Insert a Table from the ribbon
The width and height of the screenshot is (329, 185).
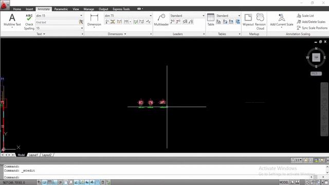pyautogui.click(x=211, y=20)
